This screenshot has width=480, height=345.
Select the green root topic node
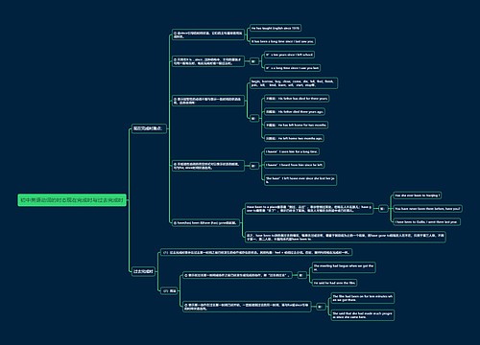pyautogui.click(x=72, y=200)
